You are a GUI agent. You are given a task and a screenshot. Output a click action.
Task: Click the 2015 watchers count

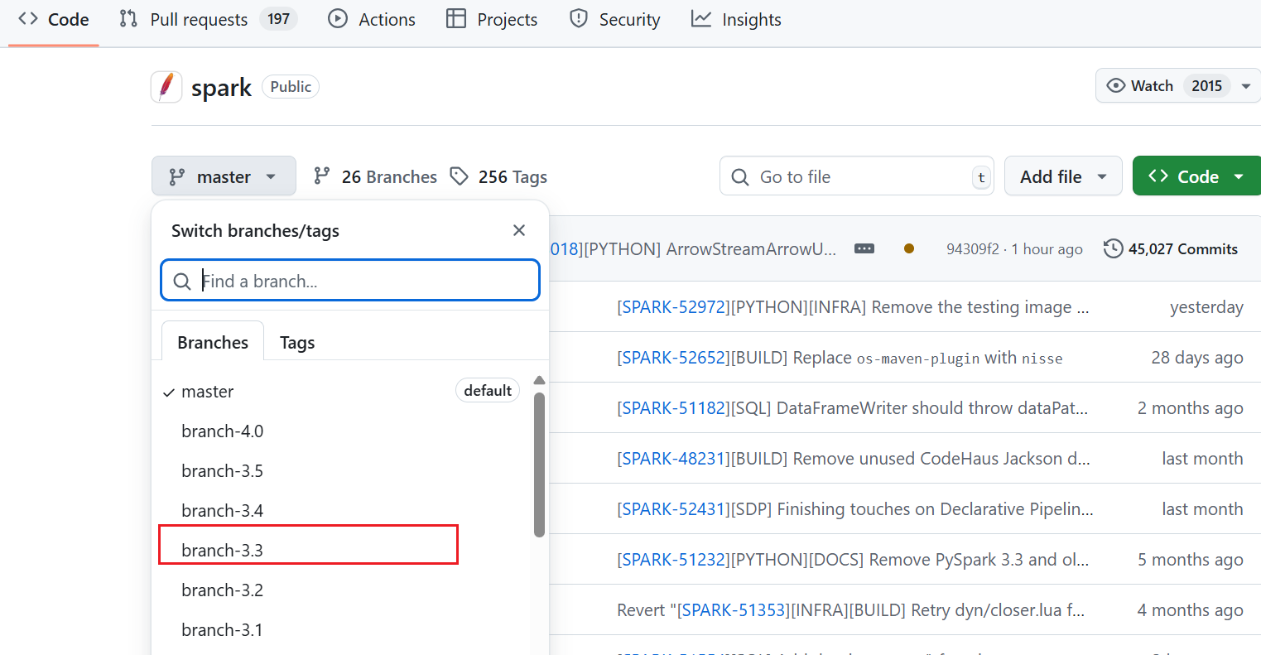[1206, 86]
